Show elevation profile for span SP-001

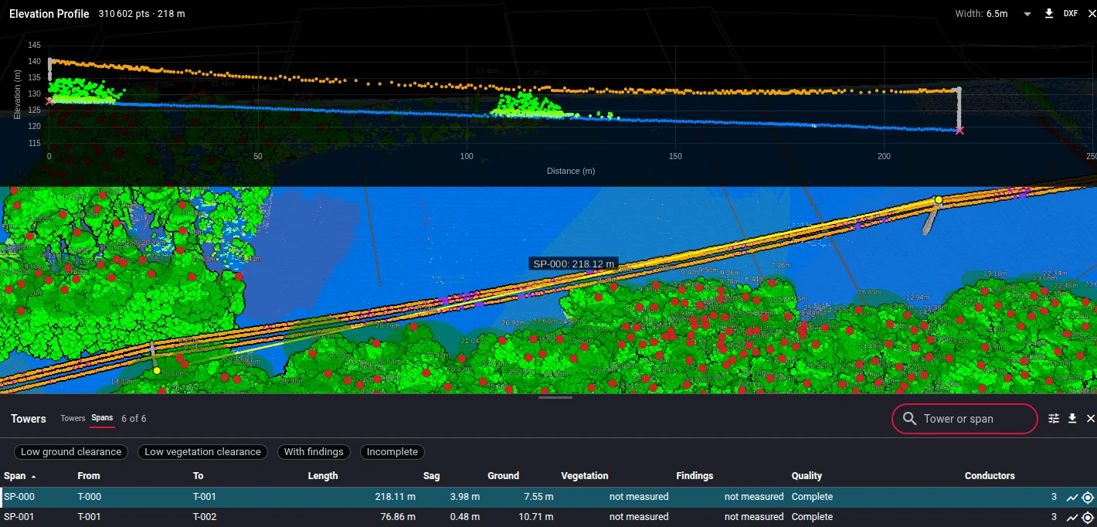[x=1072, y=518]
